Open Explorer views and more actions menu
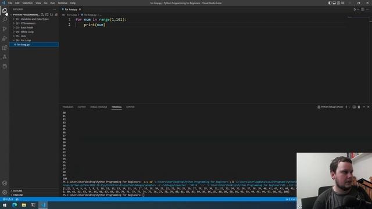Screen dimensions: 372x209 pyautogui.click(x=55, y=9)
